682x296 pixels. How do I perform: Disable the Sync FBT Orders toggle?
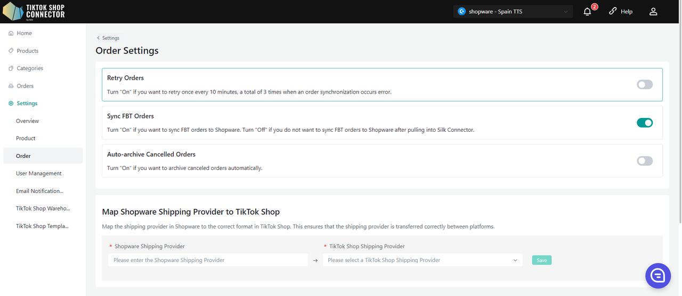click(x=644, y=123)
